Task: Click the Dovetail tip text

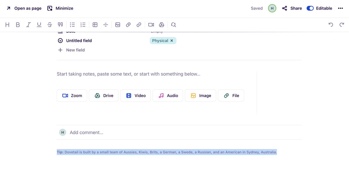Action: [x=167, y=152]
